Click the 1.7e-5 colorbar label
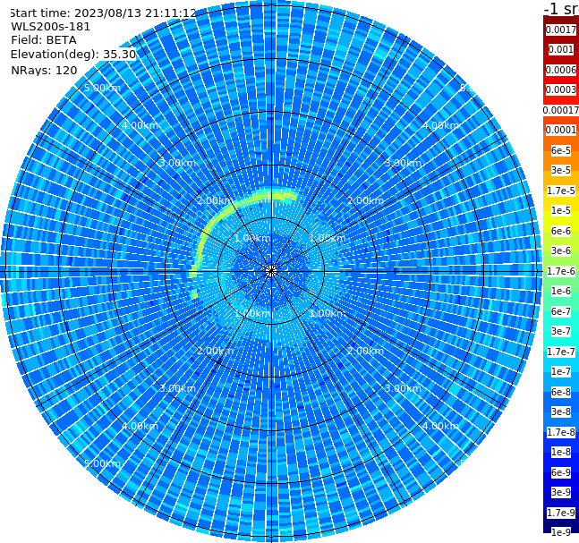The height and width of the screenshot is (543, 579). pos(561,191)
